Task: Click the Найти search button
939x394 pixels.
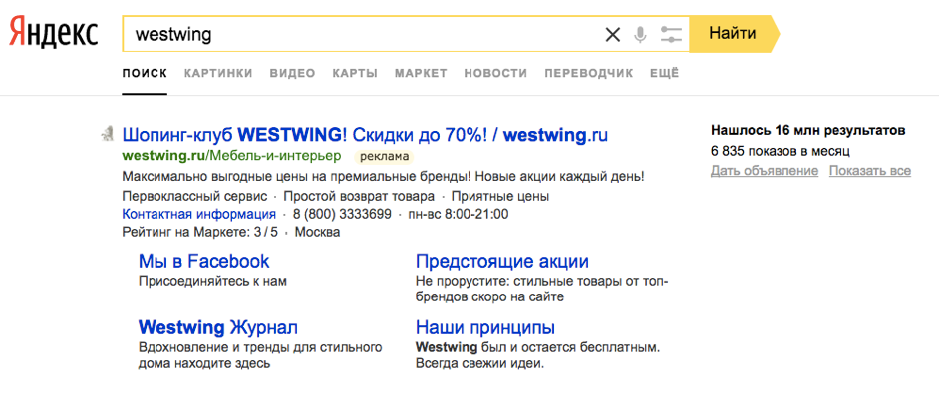Action: 733,34
